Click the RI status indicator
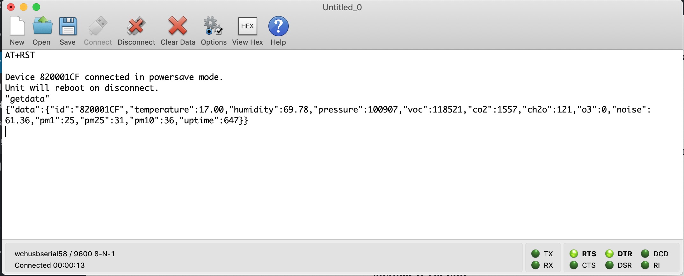The width and height of the screenshot is (684, 276). tap(645, 265)
